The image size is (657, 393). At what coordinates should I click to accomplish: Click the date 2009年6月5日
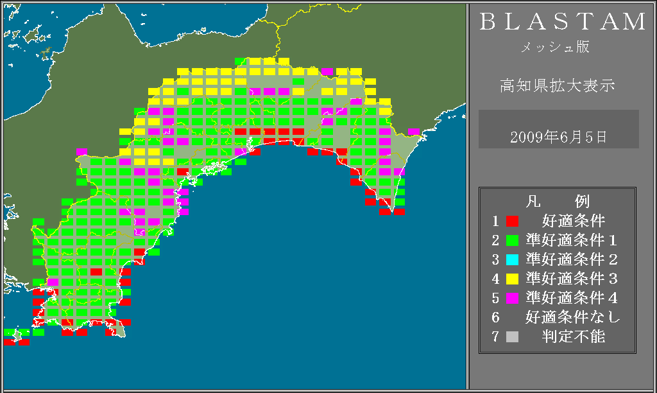coord(559,137)
